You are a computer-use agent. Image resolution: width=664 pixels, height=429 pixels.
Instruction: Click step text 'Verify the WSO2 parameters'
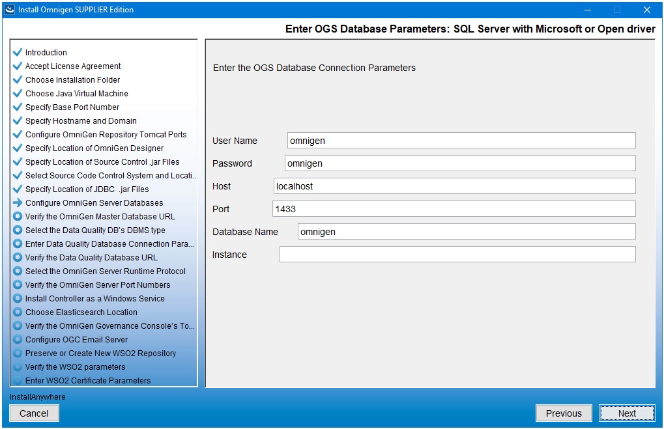(76, 367)
